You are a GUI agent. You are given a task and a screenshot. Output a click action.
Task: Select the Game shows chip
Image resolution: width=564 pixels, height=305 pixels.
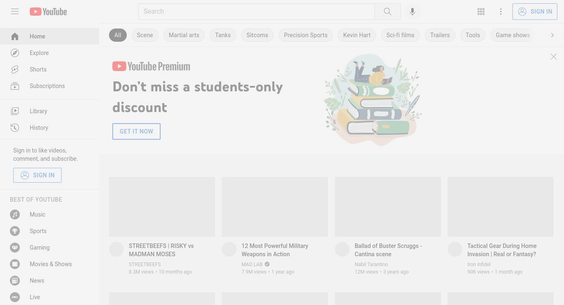pyautogui.click(x=513, y=35)
